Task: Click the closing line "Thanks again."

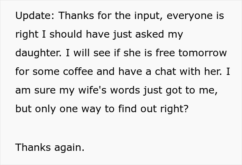Action: [50, 147]
